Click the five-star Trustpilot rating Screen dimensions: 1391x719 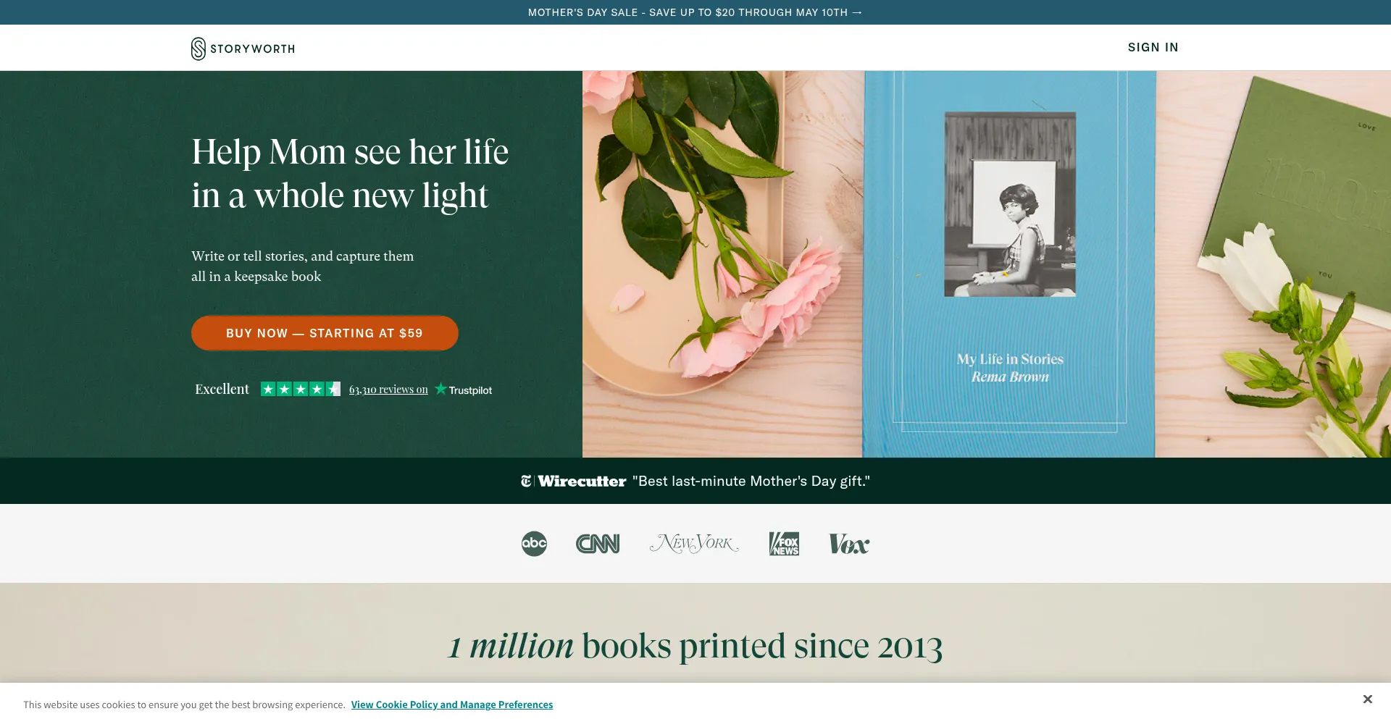(x=301, y=390)
